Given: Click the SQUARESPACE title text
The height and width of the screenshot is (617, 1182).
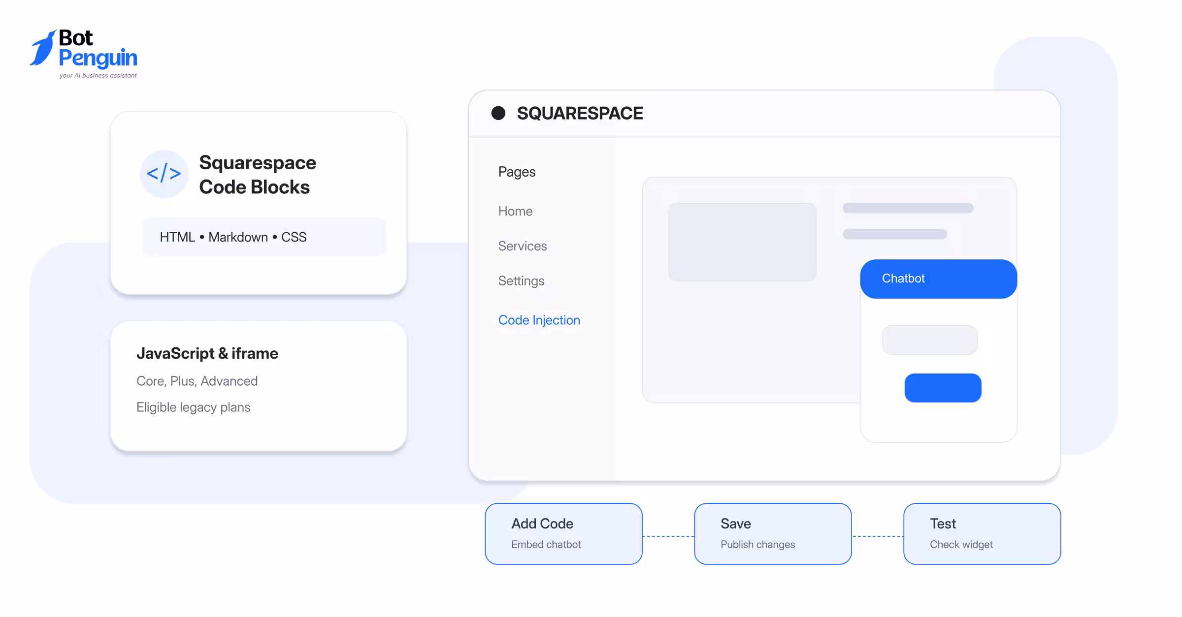Looking at the screenshot, I should [x=580, y=114].
